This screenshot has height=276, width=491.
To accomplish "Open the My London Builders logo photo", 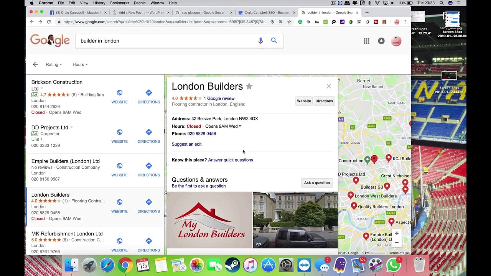I will [x=209, y=220].
